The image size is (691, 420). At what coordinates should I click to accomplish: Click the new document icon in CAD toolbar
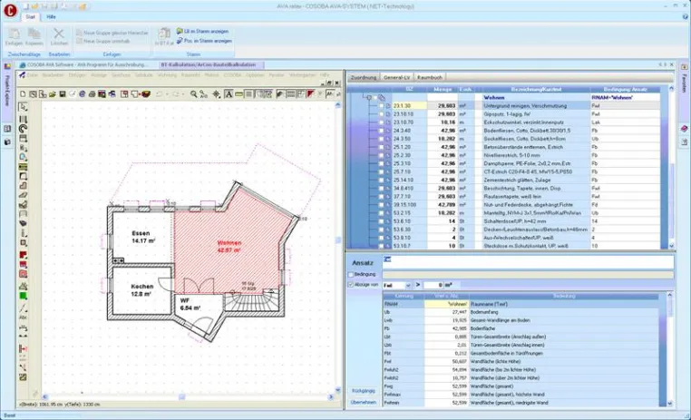23,93
